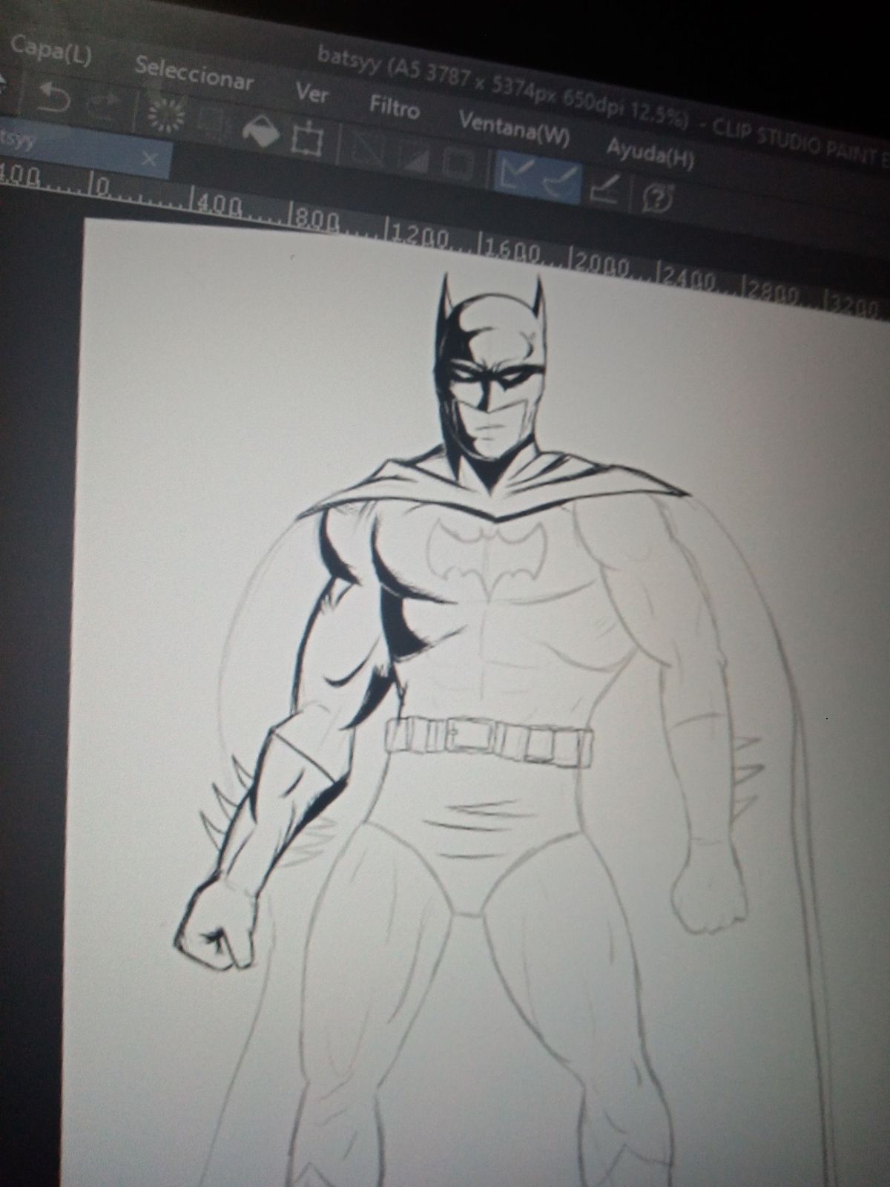Screen dimensions: 890x1187
Task: Click the Fill paint bucket icon
Action: [x=261, y=131]
